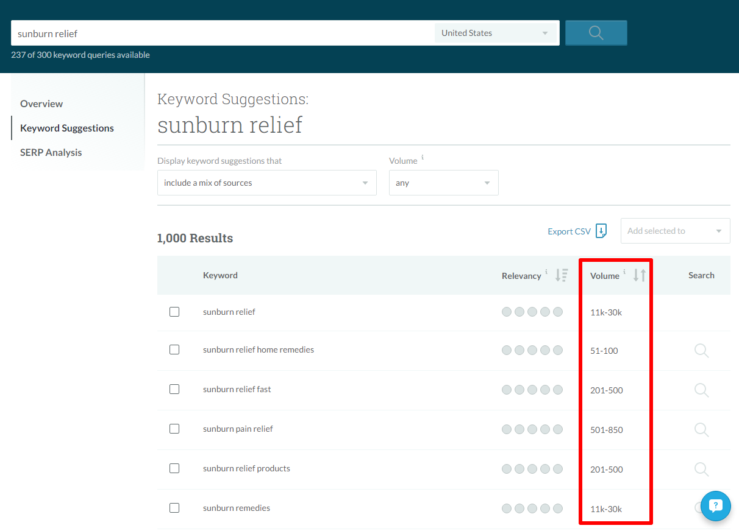
Task: Tick the 'sunburn relief fast' checkbox
Action: pyautogui.click(x=174, y=389)
